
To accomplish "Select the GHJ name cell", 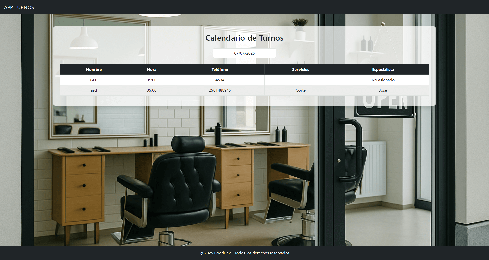I will (x=94, y=80).
